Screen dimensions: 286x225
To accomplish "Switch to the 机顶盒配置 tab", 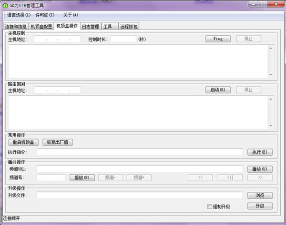I will click(41, 27).
